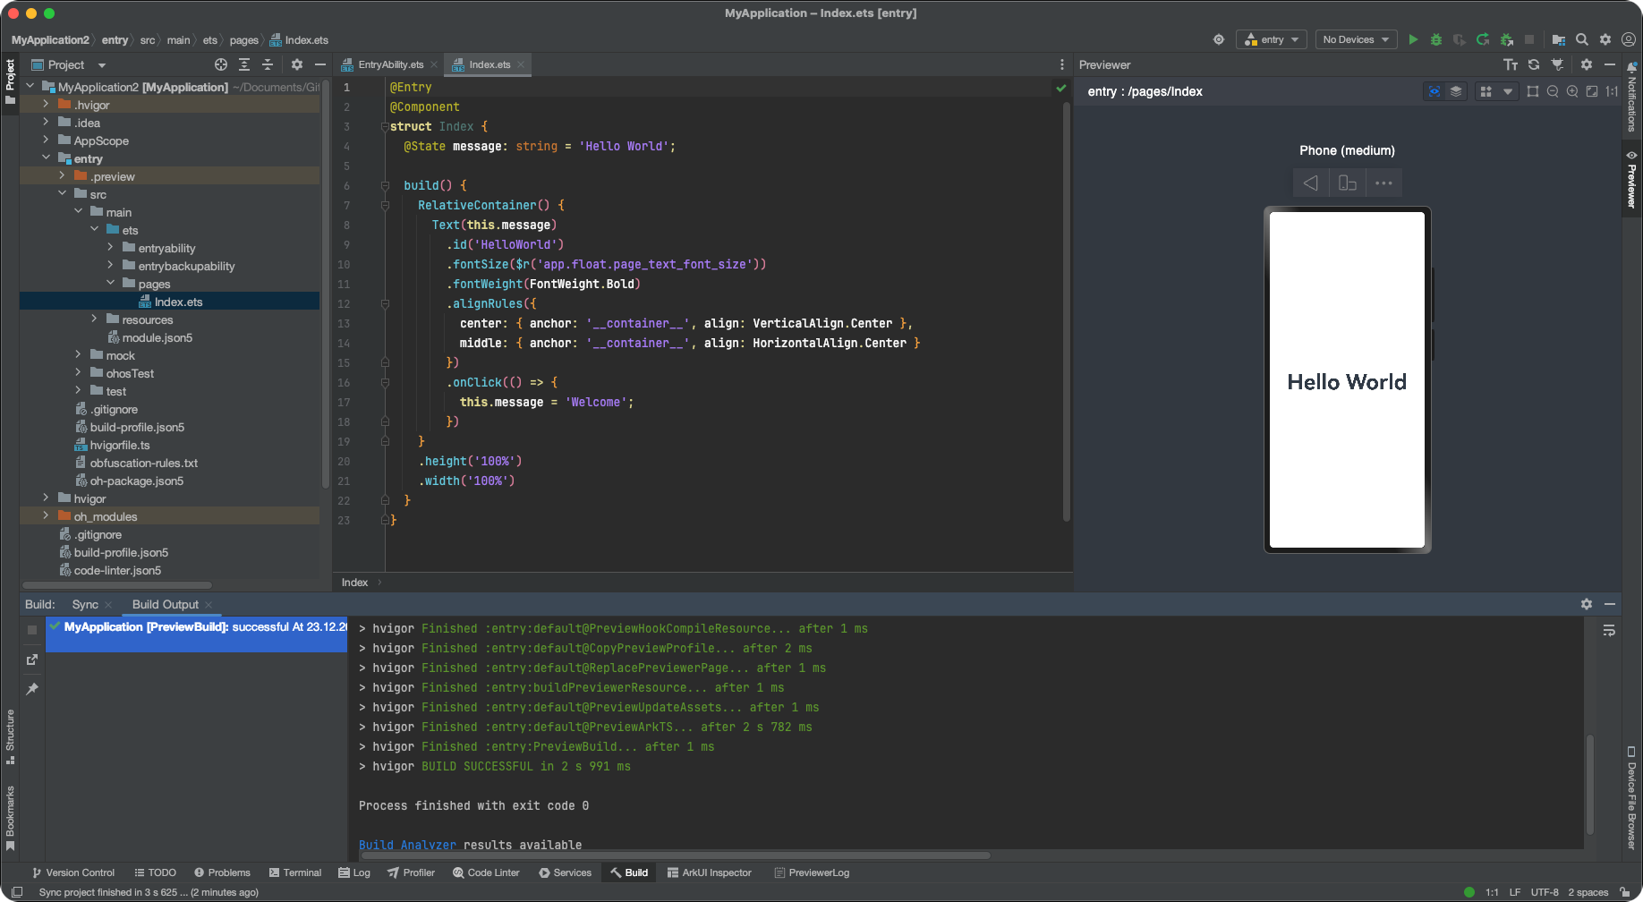Zoom in the preview
The image size is (1643, 902).
[1572, 91]
